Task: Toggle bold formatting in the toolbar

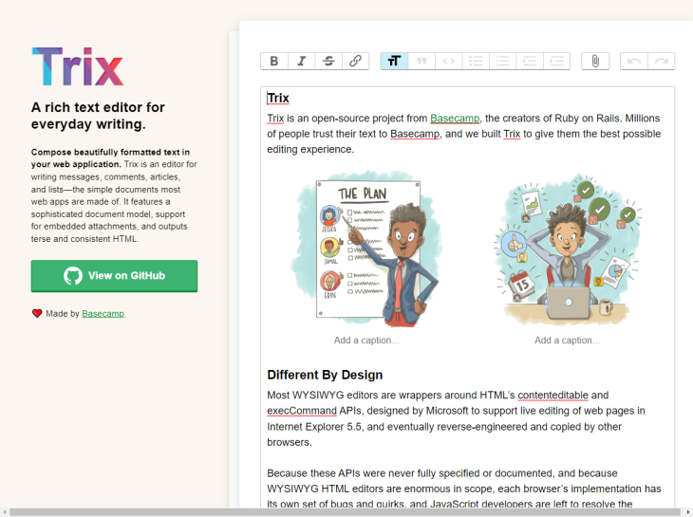Action: click(274, 61)
